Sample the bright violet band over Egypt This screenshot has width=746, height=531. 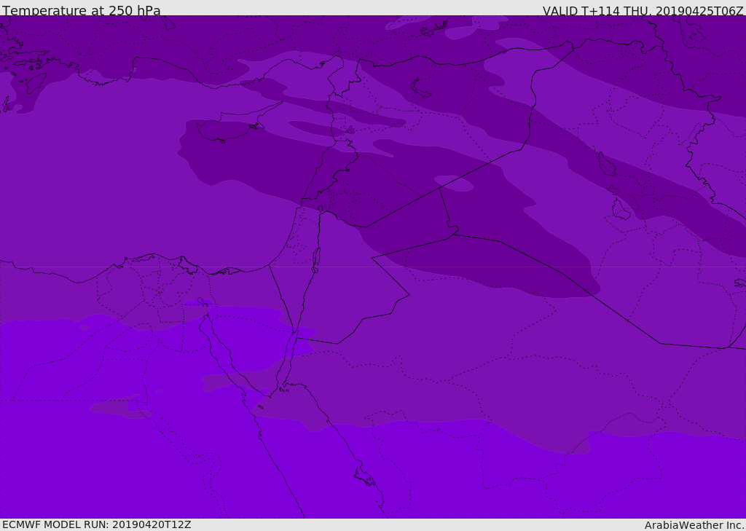click(109, 452)
